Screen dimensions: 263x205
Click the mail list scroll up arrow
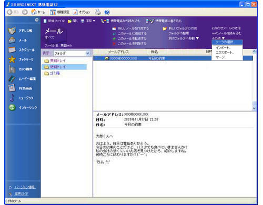[x=254, y=52]
